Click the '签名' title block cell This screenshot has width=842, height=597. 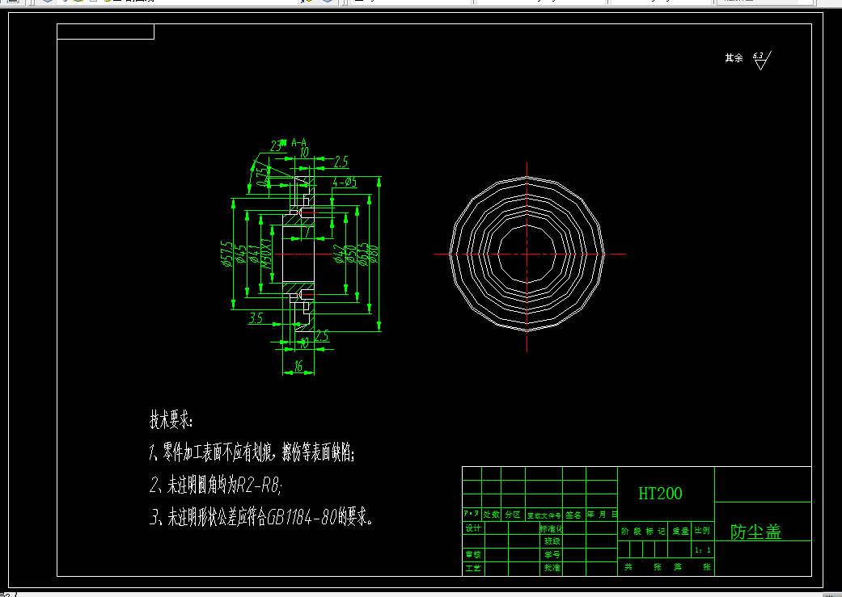pyautogui.click(x=573, y=515)
